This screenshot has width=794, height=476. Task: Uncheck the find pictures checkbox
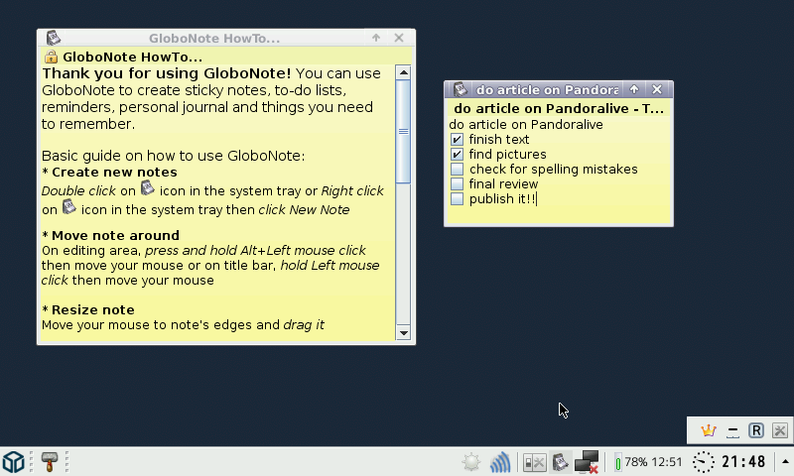click(x=457, y=155)
